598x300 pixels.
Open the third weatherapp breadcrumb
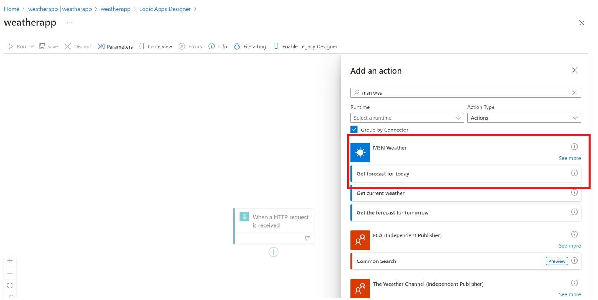(115, 9)
